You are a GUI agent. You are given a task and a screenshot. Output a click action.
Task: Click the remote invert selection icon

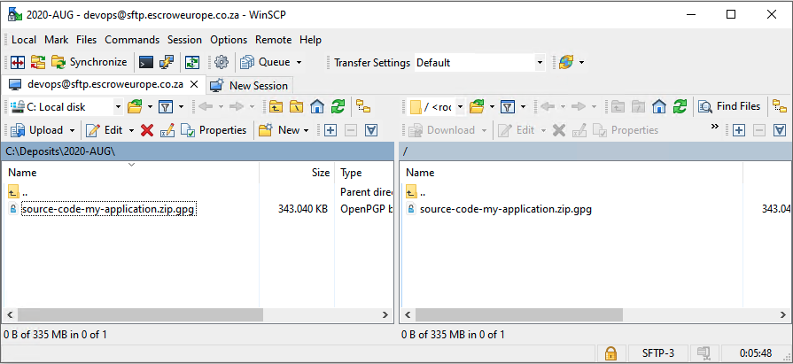pos(780,130)
